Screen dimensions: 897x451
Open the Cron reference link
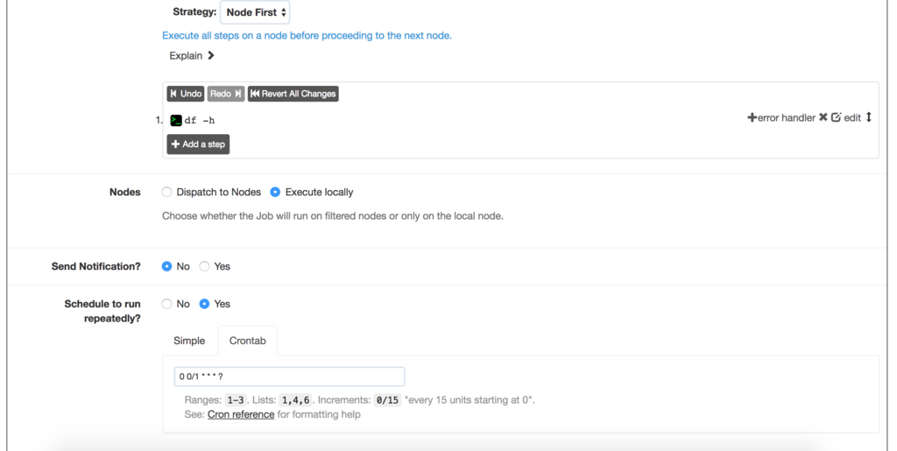click(241, 414)
